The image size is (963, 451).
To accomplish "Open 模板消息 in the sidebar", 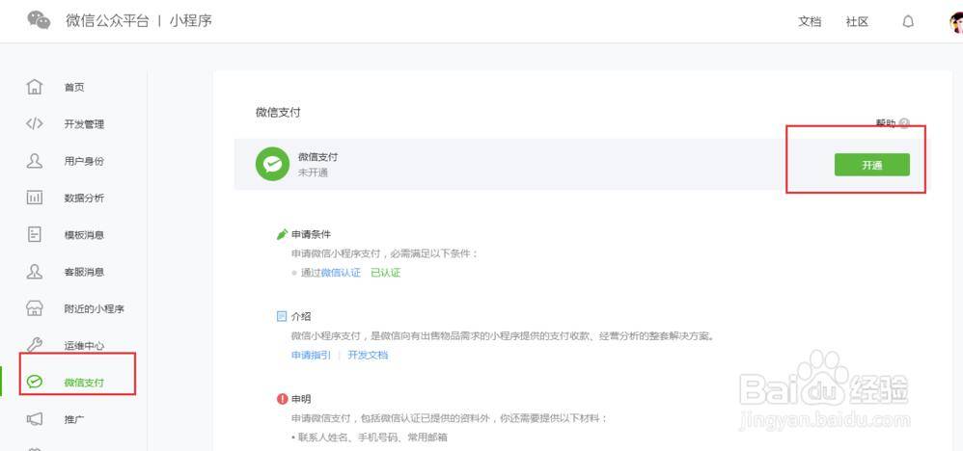I will click(x=84, y=234).
